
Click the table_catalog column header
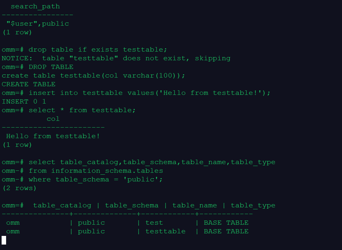(x=62, y=205)
